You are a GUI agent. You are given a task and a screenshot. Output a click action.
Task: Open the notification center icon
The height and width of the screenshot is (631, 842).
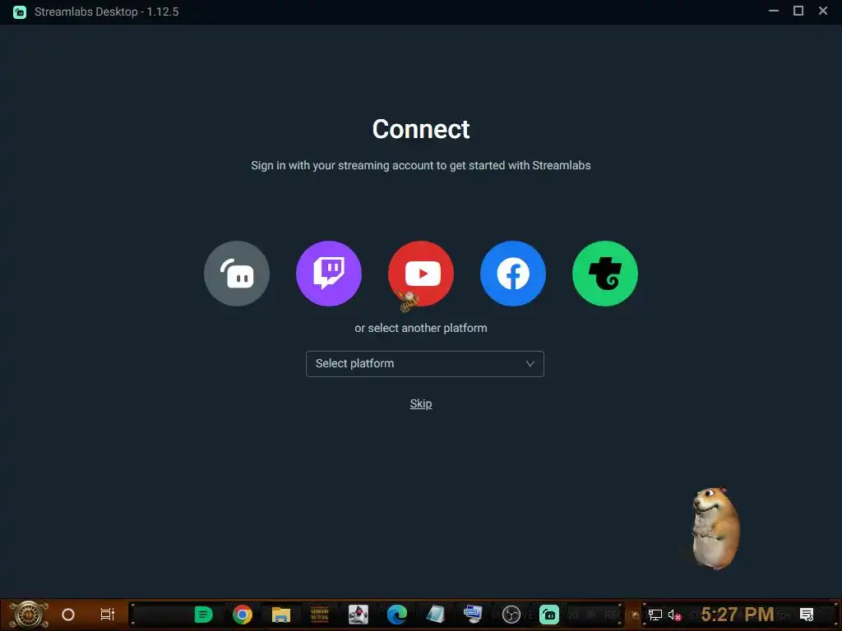(x=807, y=615)
